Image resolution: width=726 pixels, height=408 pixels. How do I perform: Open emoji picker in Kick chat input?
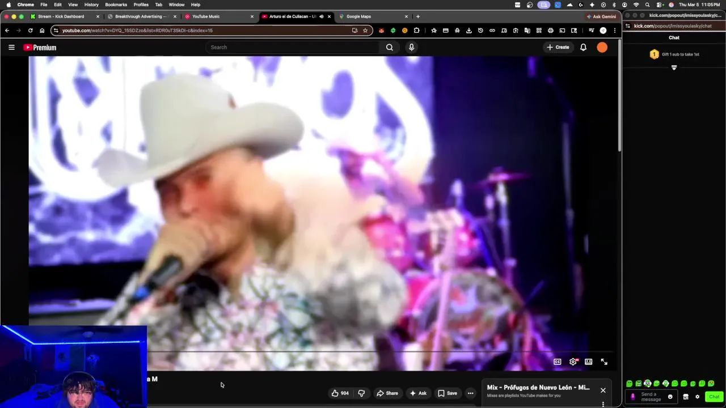[670, 397]
